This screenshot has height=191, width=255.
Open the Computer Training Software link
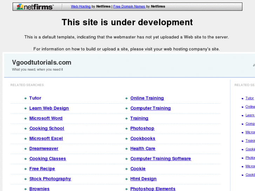[x=161, y=158]
